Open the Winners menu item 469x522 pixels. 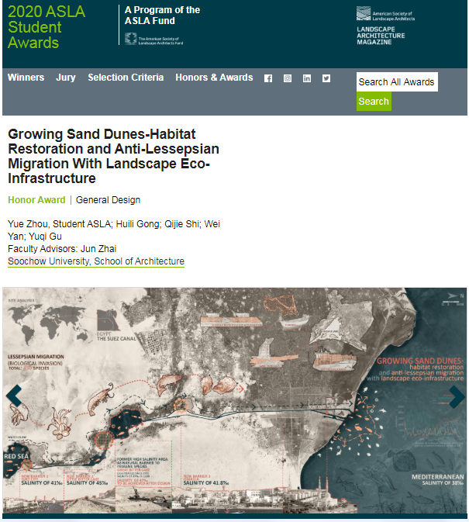26,78
